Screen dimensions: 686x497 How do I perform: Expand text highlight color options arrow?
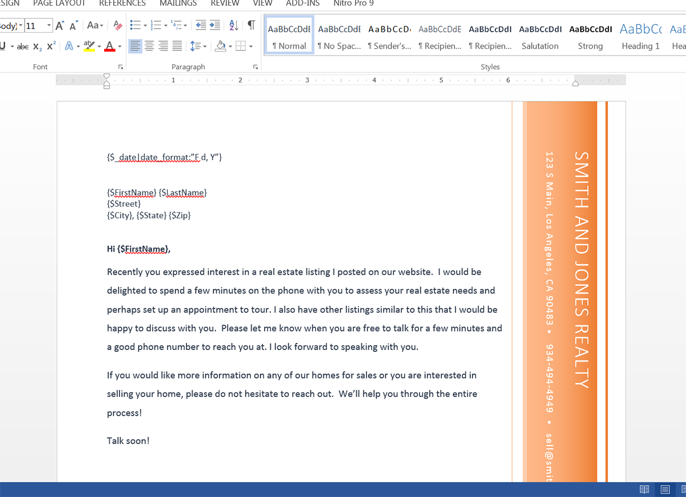pyautogui.click(x=99, y=46)
